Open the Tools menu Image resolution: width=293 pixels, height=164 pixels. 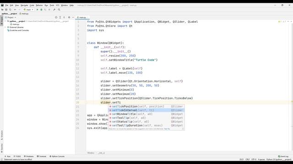52,5
